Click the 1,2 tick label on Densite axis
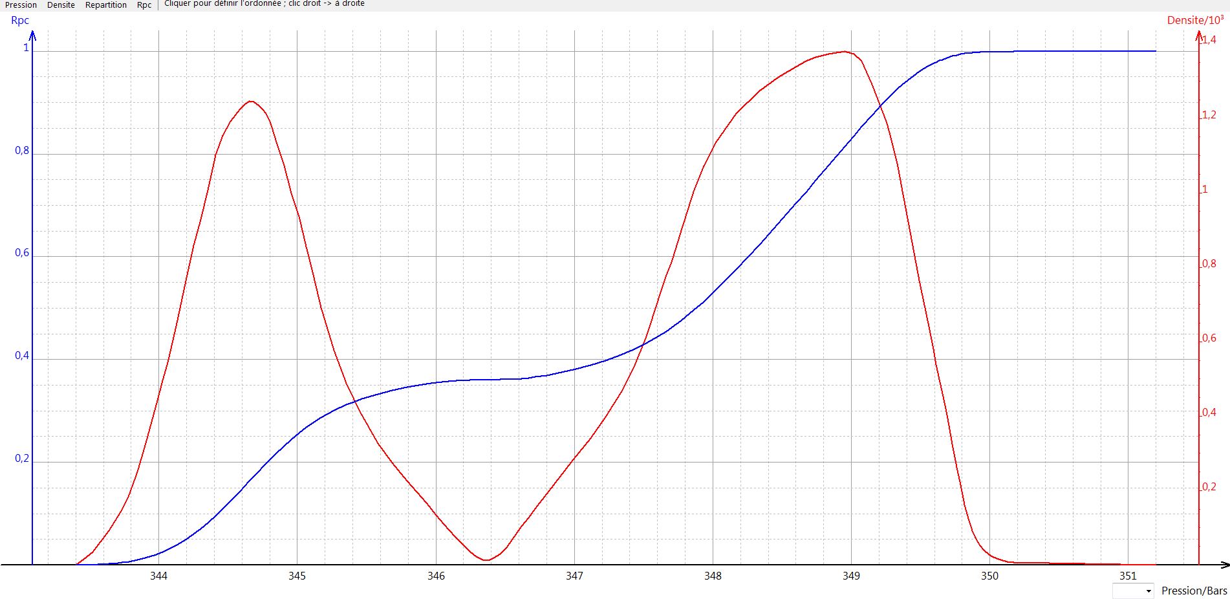Viewport: 1230px width, 599px height. click(1209, 115)
